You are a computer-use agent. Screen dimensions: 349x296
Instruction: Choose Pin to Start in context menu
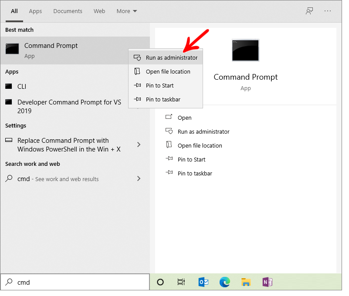coord(166,86)
